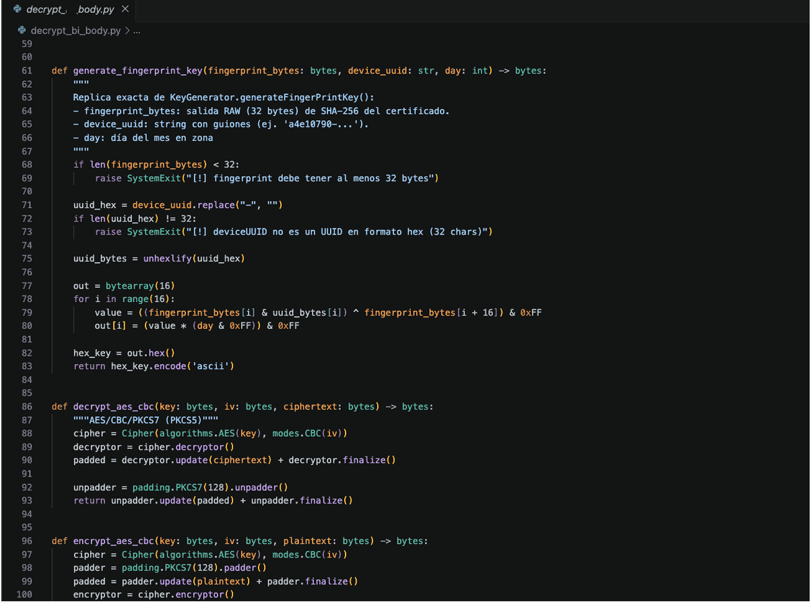Select line number 61 in the gutter
The height and width of the screenshot is (604, 811).
[26, 71]
